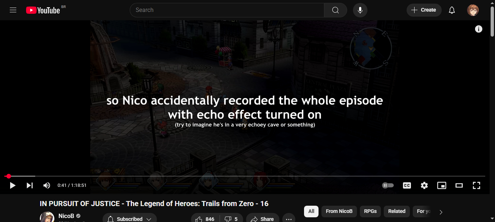Click the Create button

pyautogui.click(x=424, y=10)
